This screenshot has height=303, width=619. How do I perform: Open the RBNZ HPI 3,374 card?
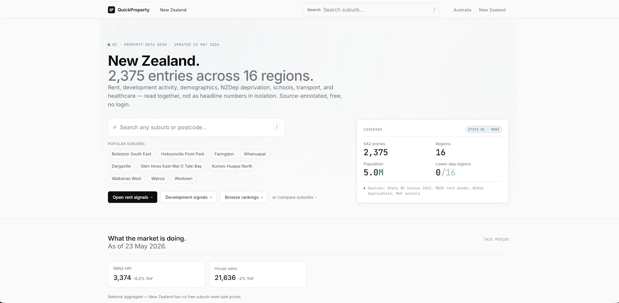pyautogui.click(x=156, y=274)
